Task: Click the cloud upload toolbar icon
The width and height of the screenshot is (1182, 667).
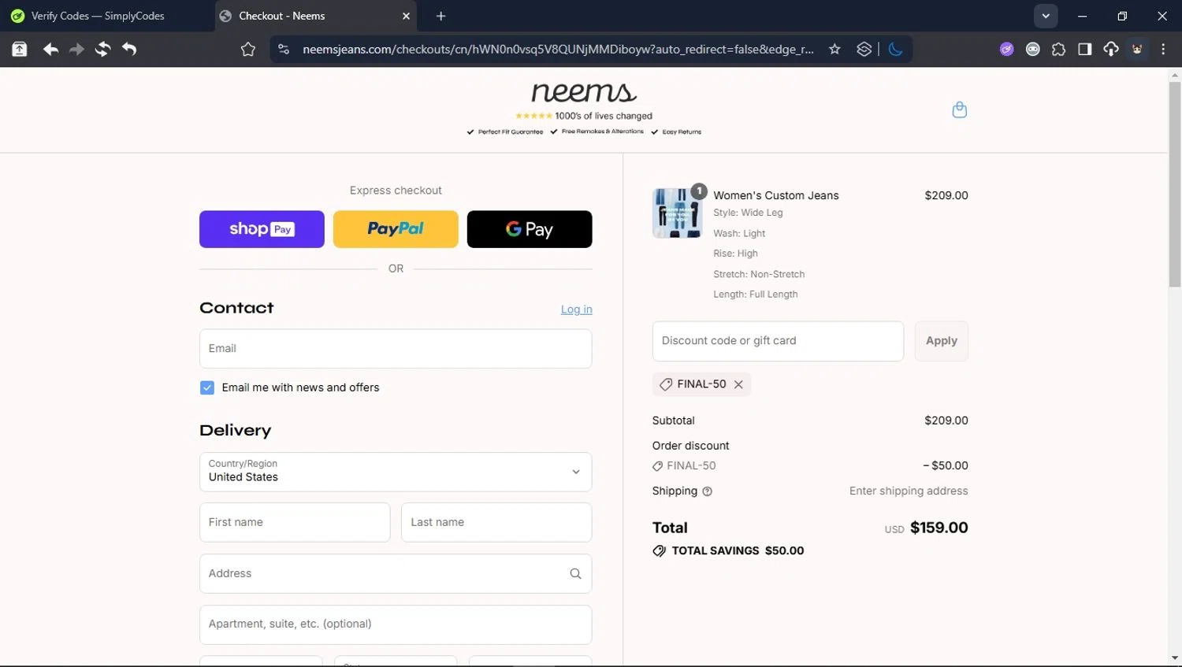Action: click(x=1110, y=49)
